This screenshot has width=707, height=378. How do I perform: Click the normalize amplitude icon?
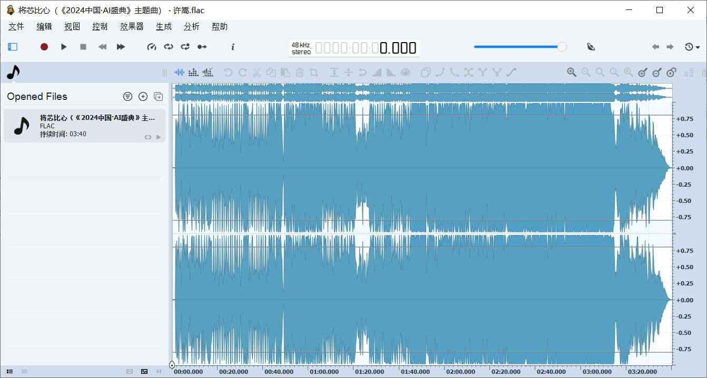334,73
